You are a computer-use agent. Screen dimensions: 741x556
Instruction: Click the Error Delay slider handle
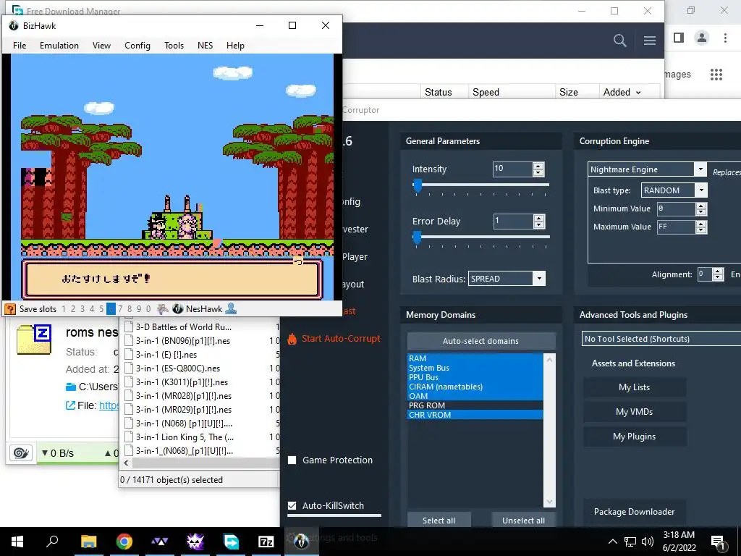point(417,237)
